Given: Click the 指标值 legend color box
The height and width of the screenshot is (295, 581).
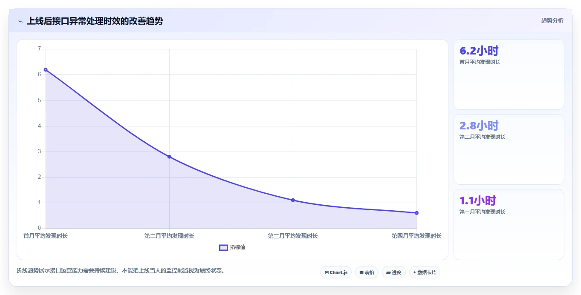Looking at the screenshot, I should pos(223,247).
